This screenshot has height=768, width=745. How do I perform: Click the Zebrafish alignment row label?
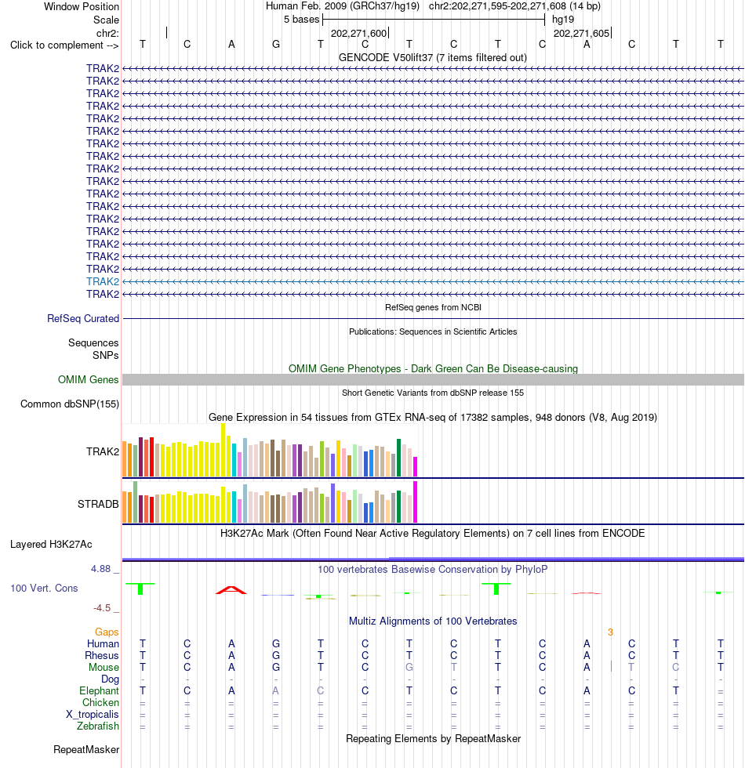pos(97,726)
